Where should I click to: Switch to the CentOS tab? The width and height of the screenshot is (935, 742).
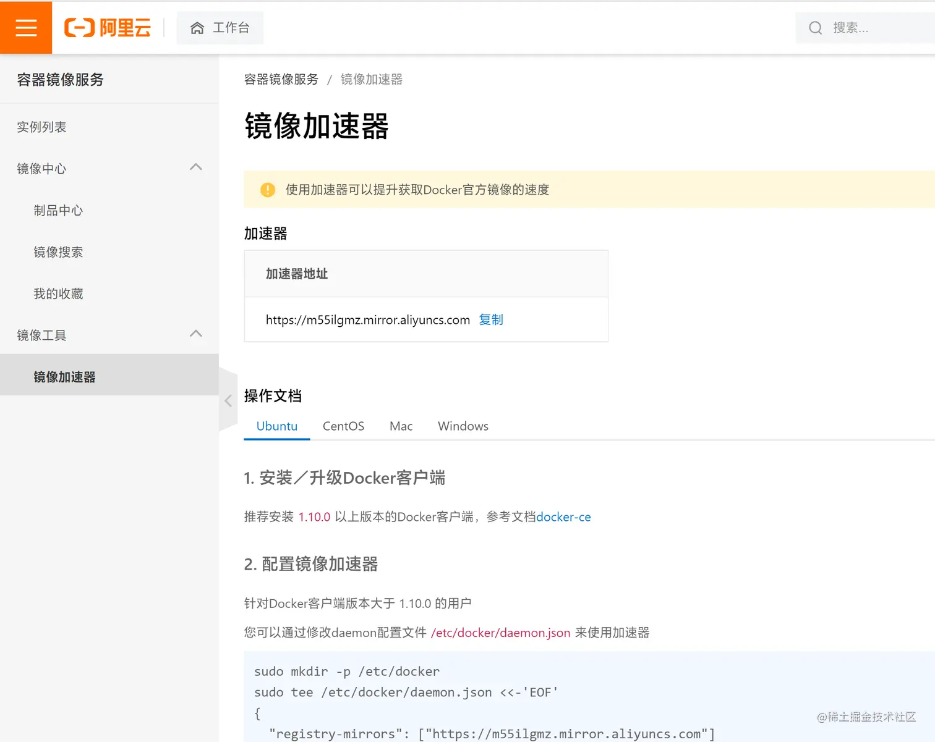(343, 426)
